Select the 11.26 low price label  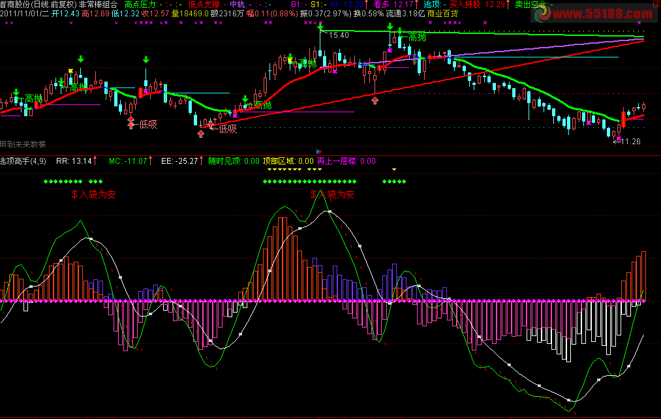[x=630, y=142]
